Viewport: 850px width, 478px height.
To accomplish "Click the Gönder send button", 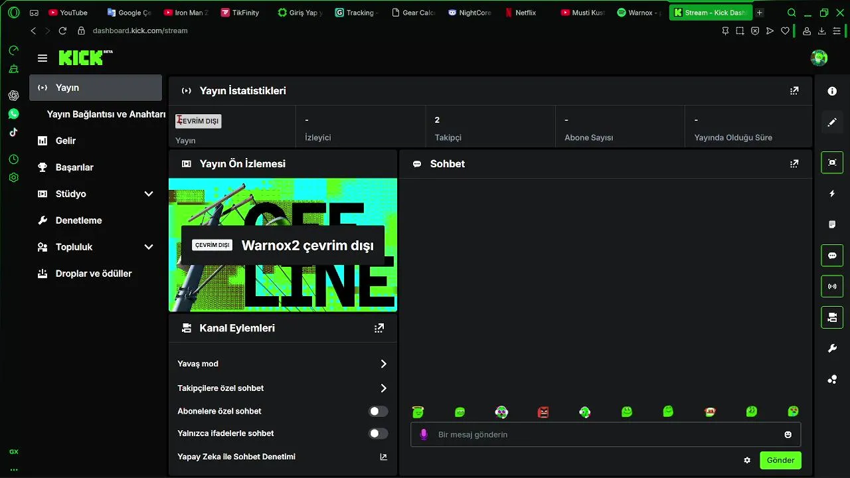I will click(781, 460).
